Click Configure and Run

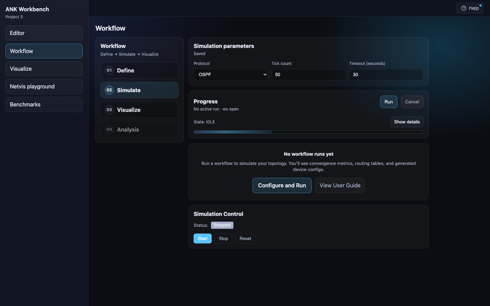[282, 185]
